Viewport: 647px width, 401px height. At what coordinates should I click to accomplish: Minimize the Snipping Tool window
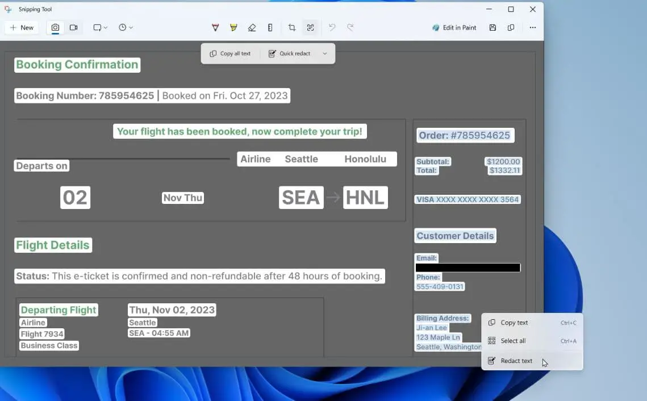coord(489,9)
